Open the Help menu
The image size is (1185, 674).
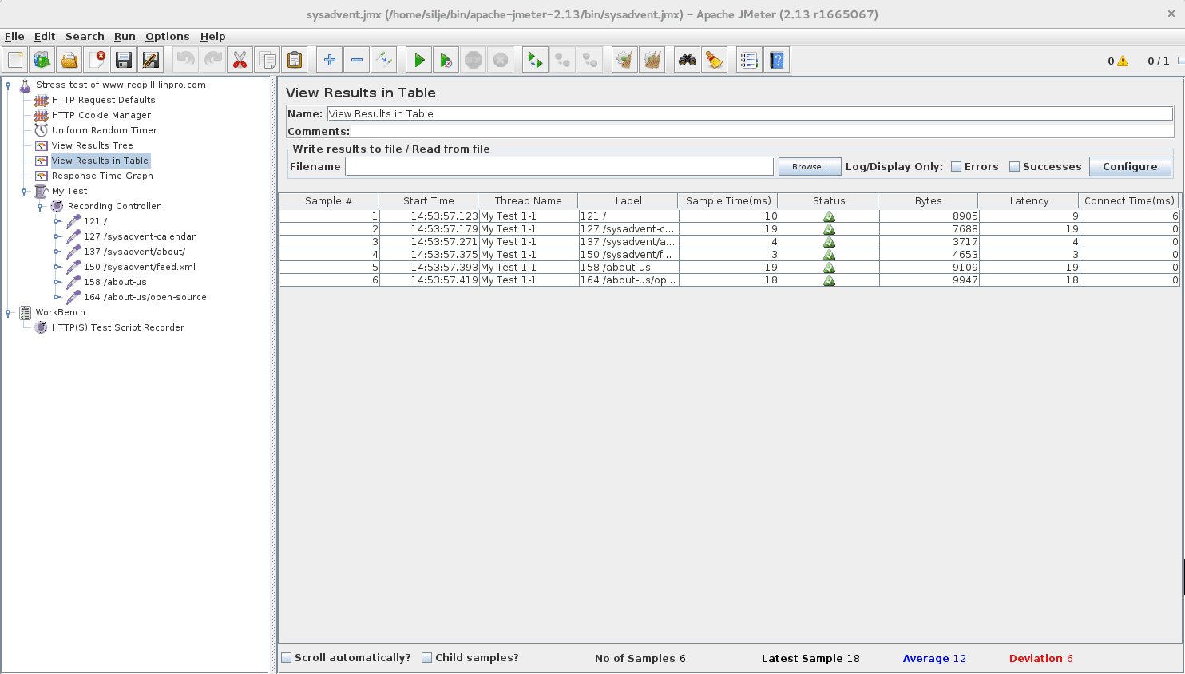point(213,37)
